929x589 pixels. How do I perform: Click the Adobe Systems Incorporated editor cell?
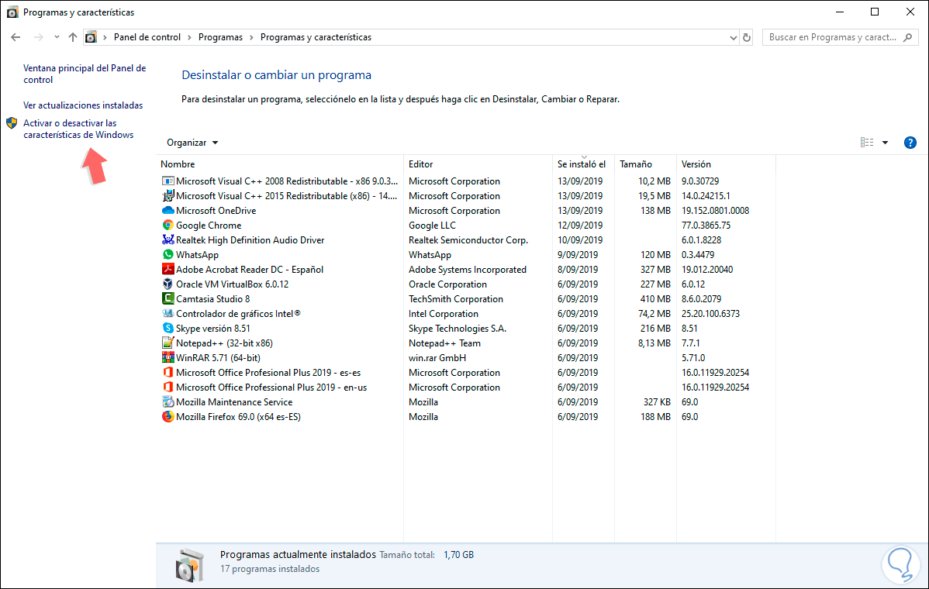(x=468, y=270)
